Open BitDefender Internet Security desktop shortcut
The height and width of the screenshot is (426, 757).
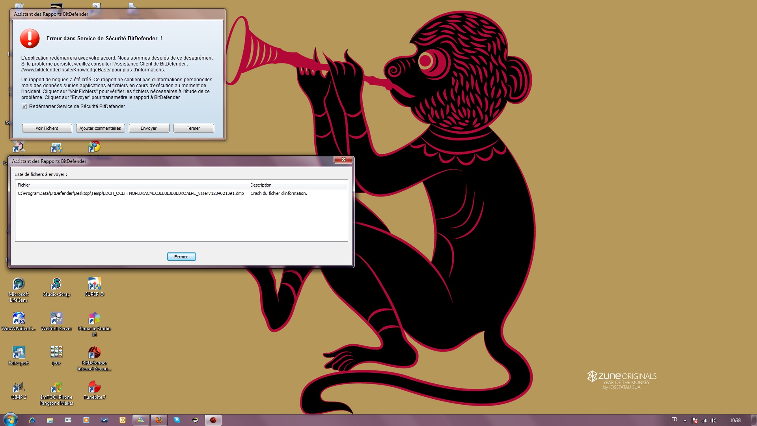(94, 359)
